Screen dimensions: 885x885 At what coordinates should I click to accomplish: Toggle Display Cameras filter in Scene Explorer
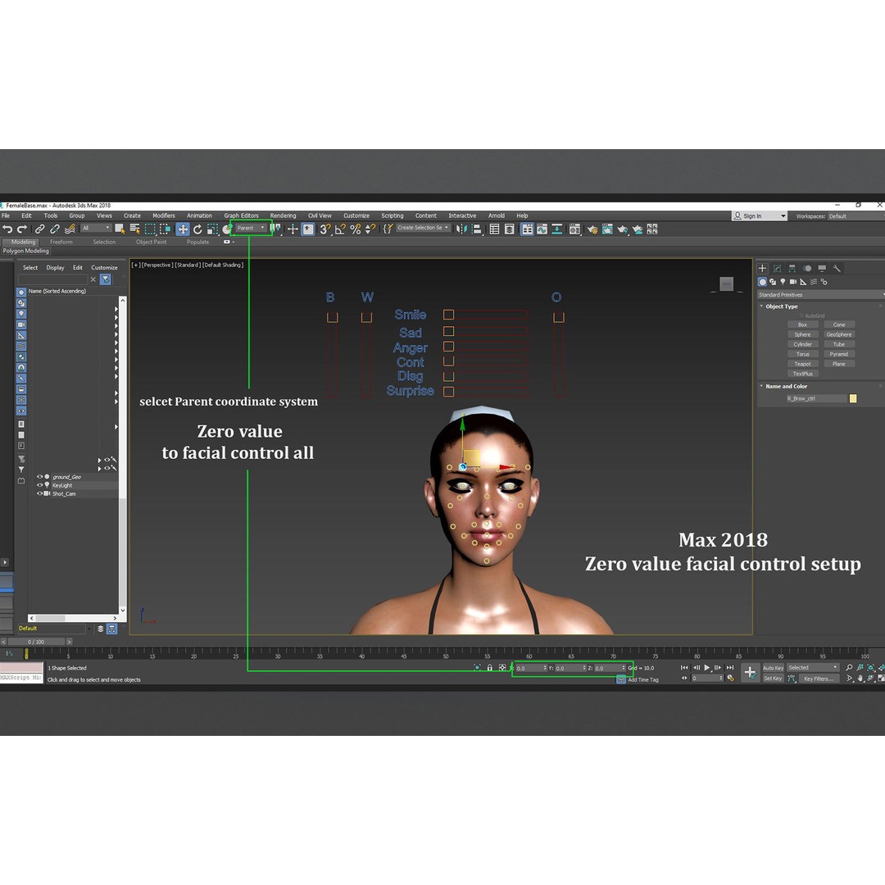point(20,324)
